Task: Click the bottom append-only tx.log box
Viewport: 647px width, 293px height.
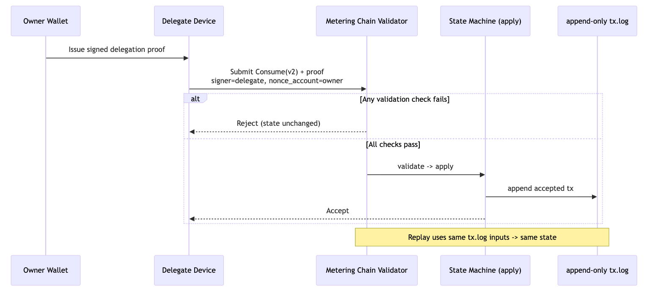Action: 597,270
